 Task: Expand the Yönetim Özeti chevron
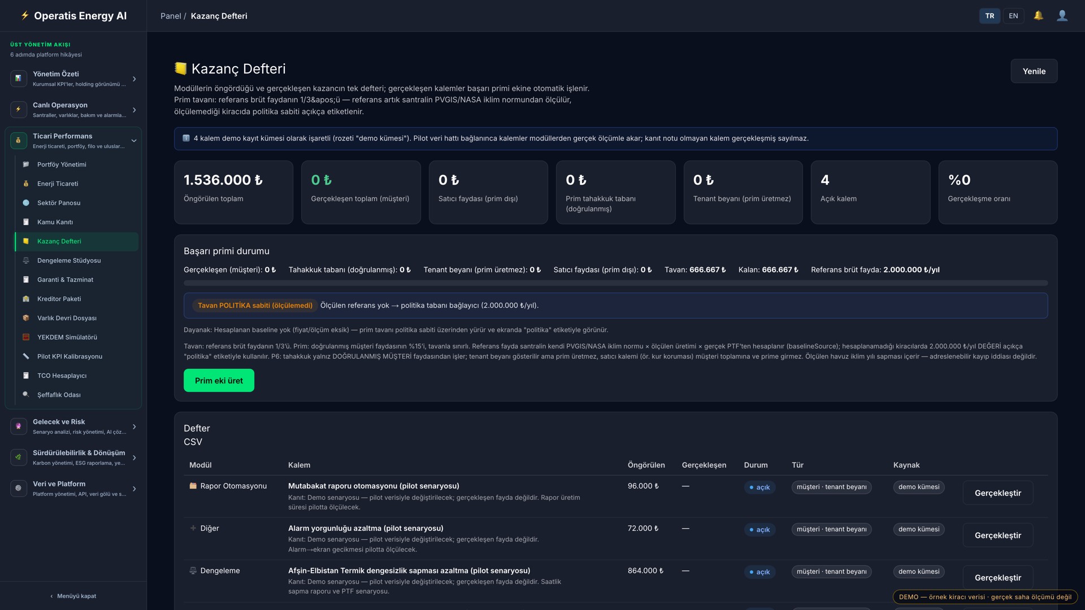pyautogui.click(x=134, y=79)
